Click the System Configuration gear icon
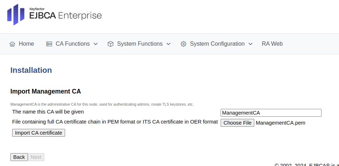339x166 pixels. [183, 44]
